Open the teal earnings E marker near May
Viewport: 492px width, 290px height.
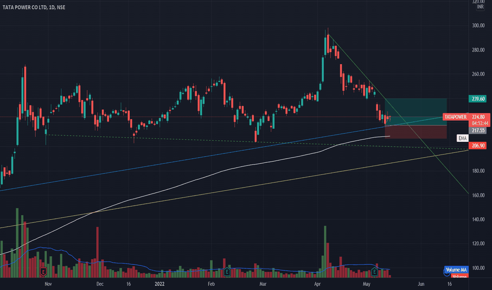pyautogui.click(x=374, y=272)
